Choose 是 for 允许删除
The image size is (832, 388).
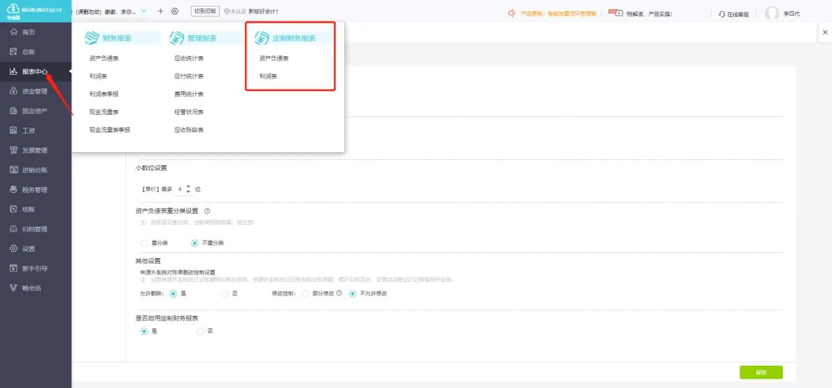[x=173, y=294]
